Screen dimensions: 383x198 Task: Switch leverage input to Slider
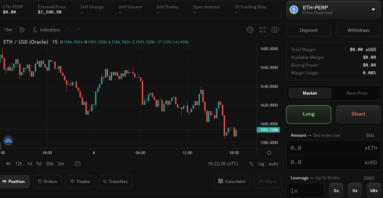pyautogui.click(x=369, y=178)
